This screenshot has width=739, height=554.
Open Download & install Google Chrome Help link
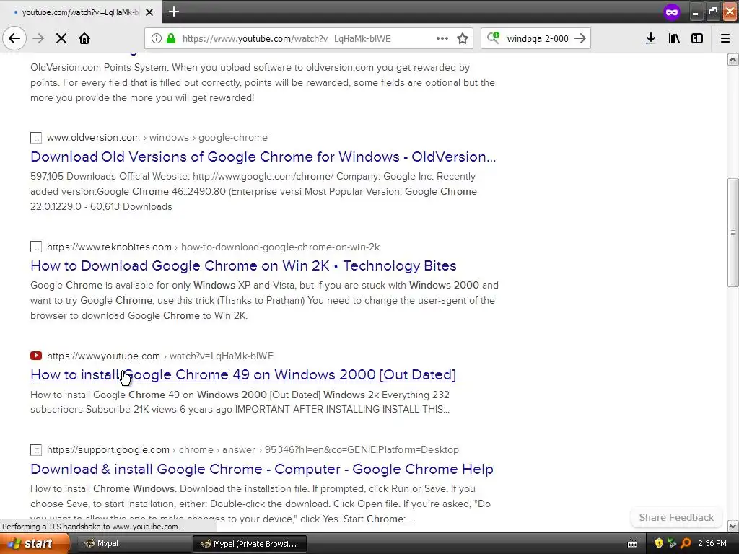pyautogui.click(x=261, y=469)
